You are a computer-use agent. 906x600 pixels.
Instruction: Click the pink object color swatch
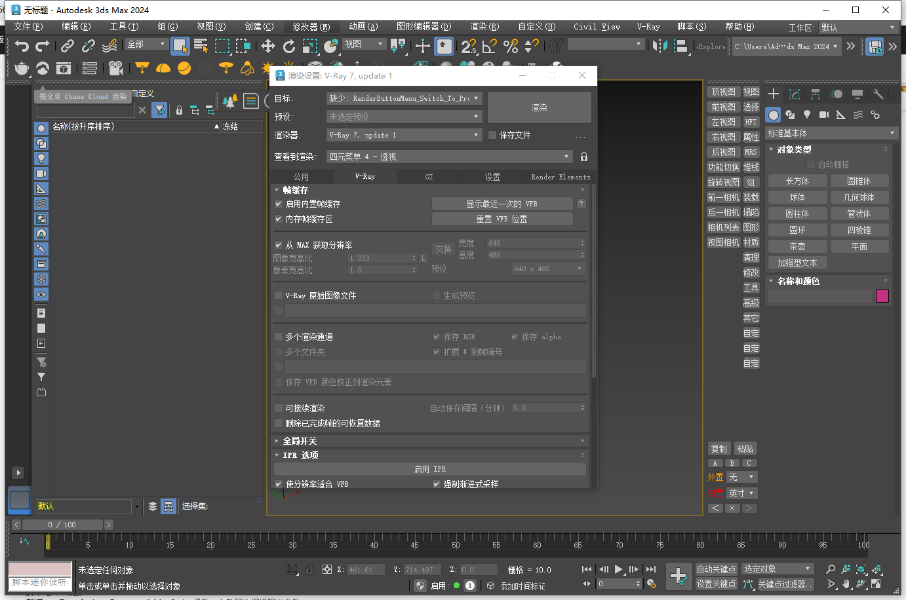point(882,296)
